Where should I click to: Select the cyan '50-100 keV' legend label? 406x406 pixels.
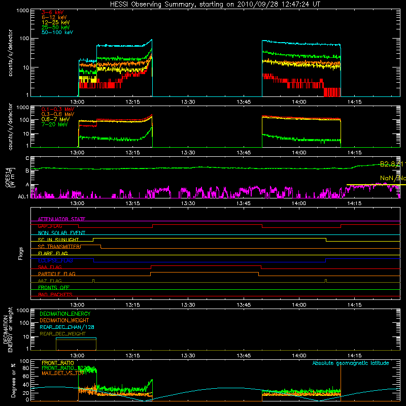point(57,32)
